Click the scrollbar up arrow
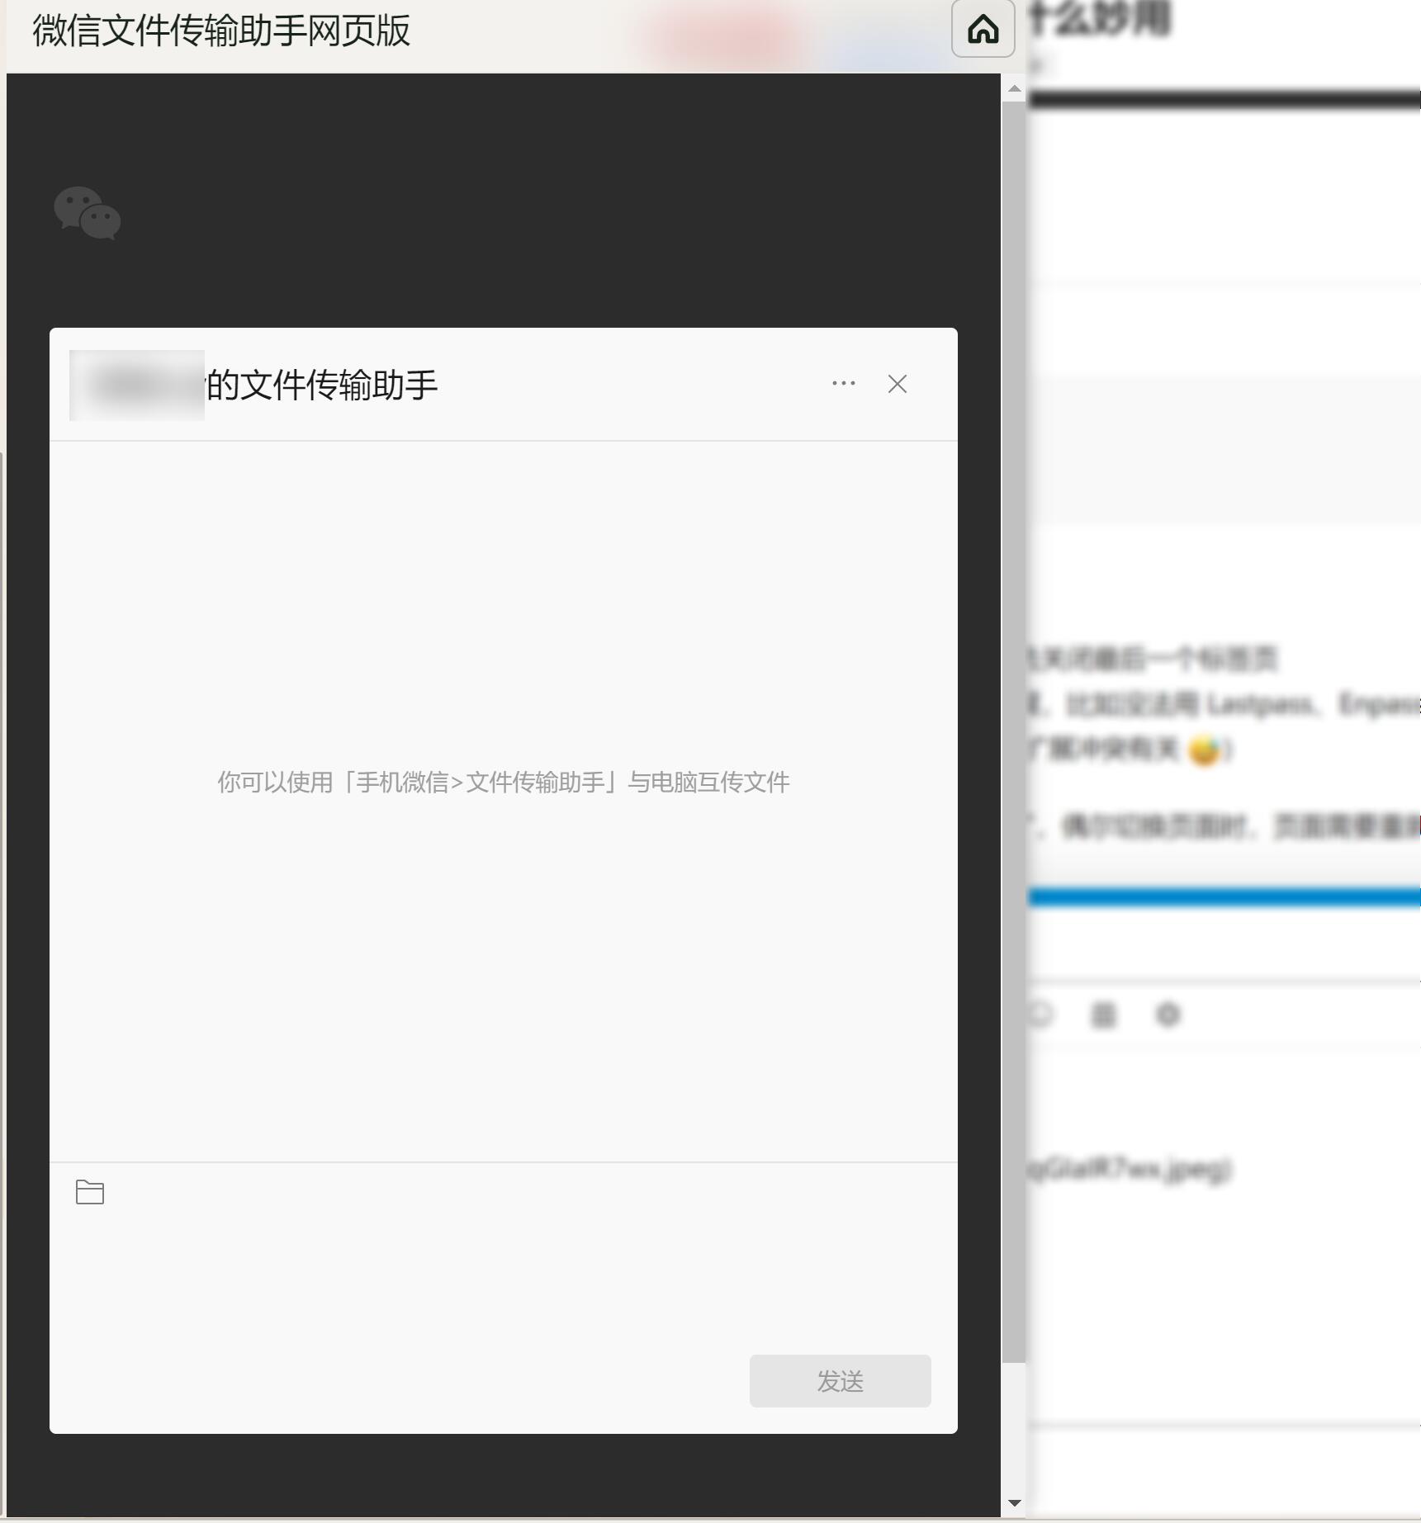Image resolution: width=1421 pixels, height=1523 pixels. pos(1014,88)
